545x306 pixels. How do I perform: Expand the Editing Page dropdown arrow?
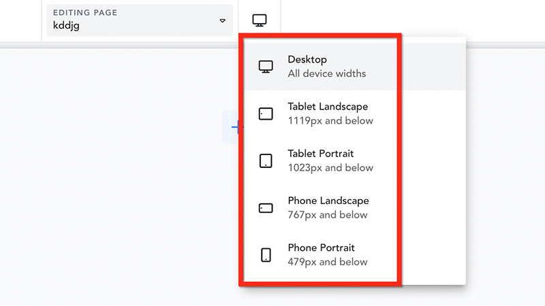pos(223,21)
